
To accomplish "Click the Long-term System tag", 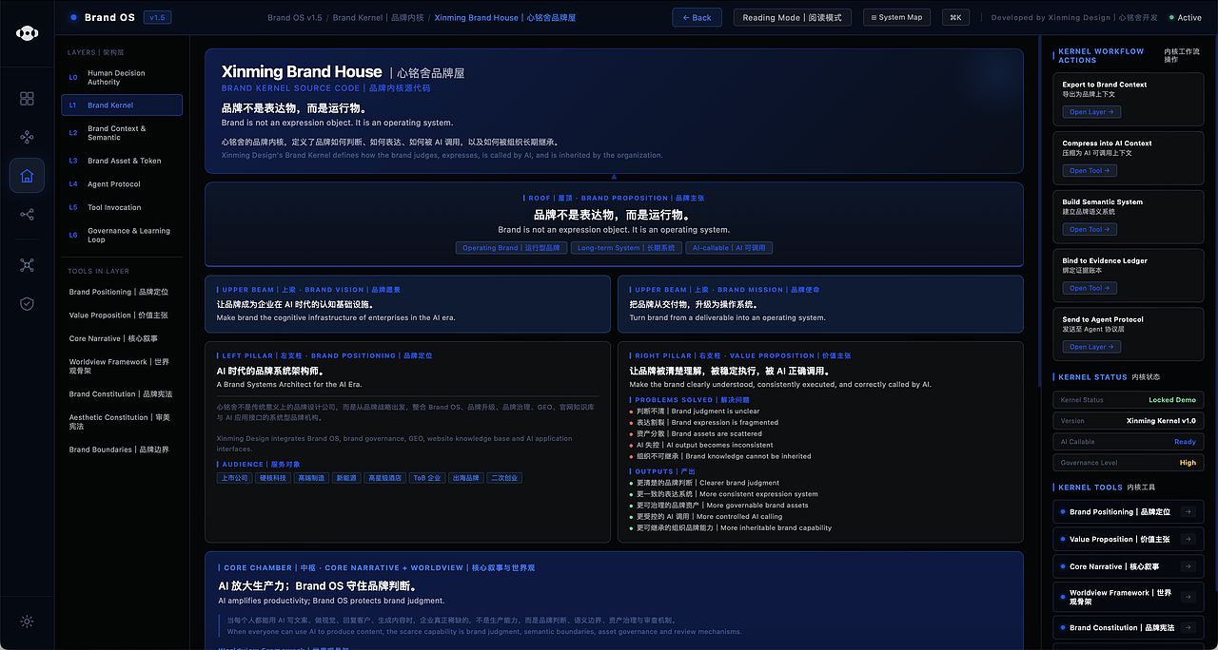I will (626, 248).
